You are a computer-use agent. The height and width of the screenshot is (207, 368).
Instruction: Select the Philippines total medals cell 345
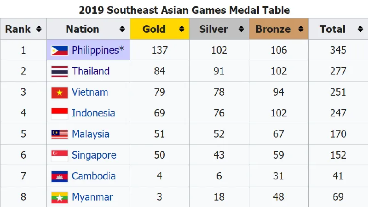338,50
